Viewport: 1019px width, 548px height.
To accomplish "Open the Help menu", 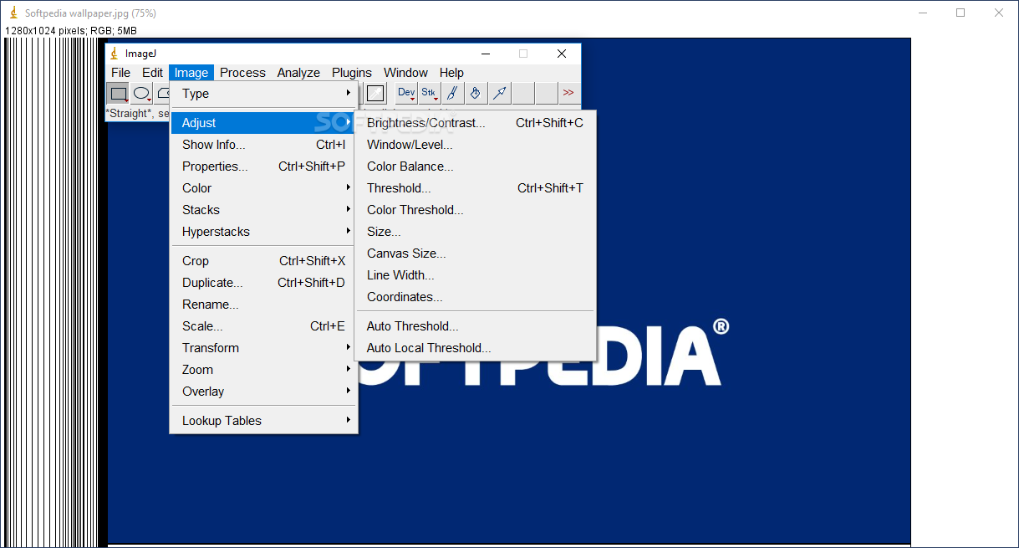I will pyautogui.click(x=451, y=73).
